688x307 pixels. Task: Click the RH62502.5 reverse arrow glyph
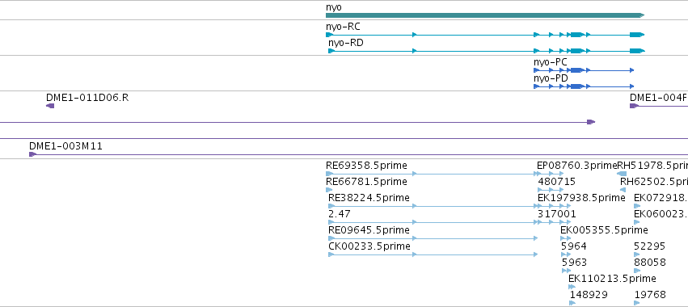[623, 190]
